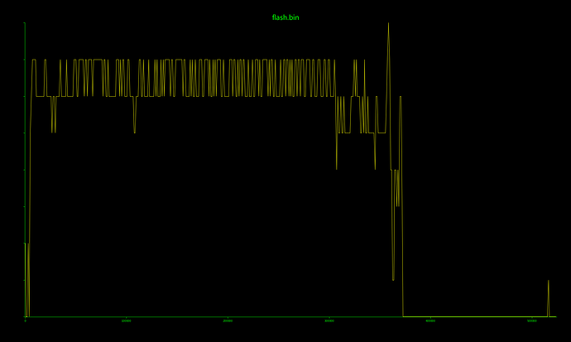Click the 200000 x-axis tick label

[x=228, y=320]
